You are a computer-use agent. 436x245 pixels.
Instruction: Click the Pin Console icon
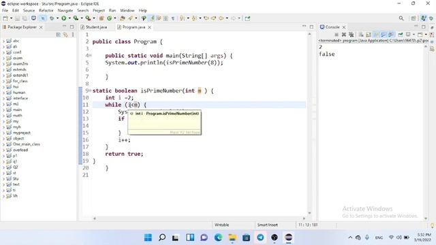coord(401,35)
